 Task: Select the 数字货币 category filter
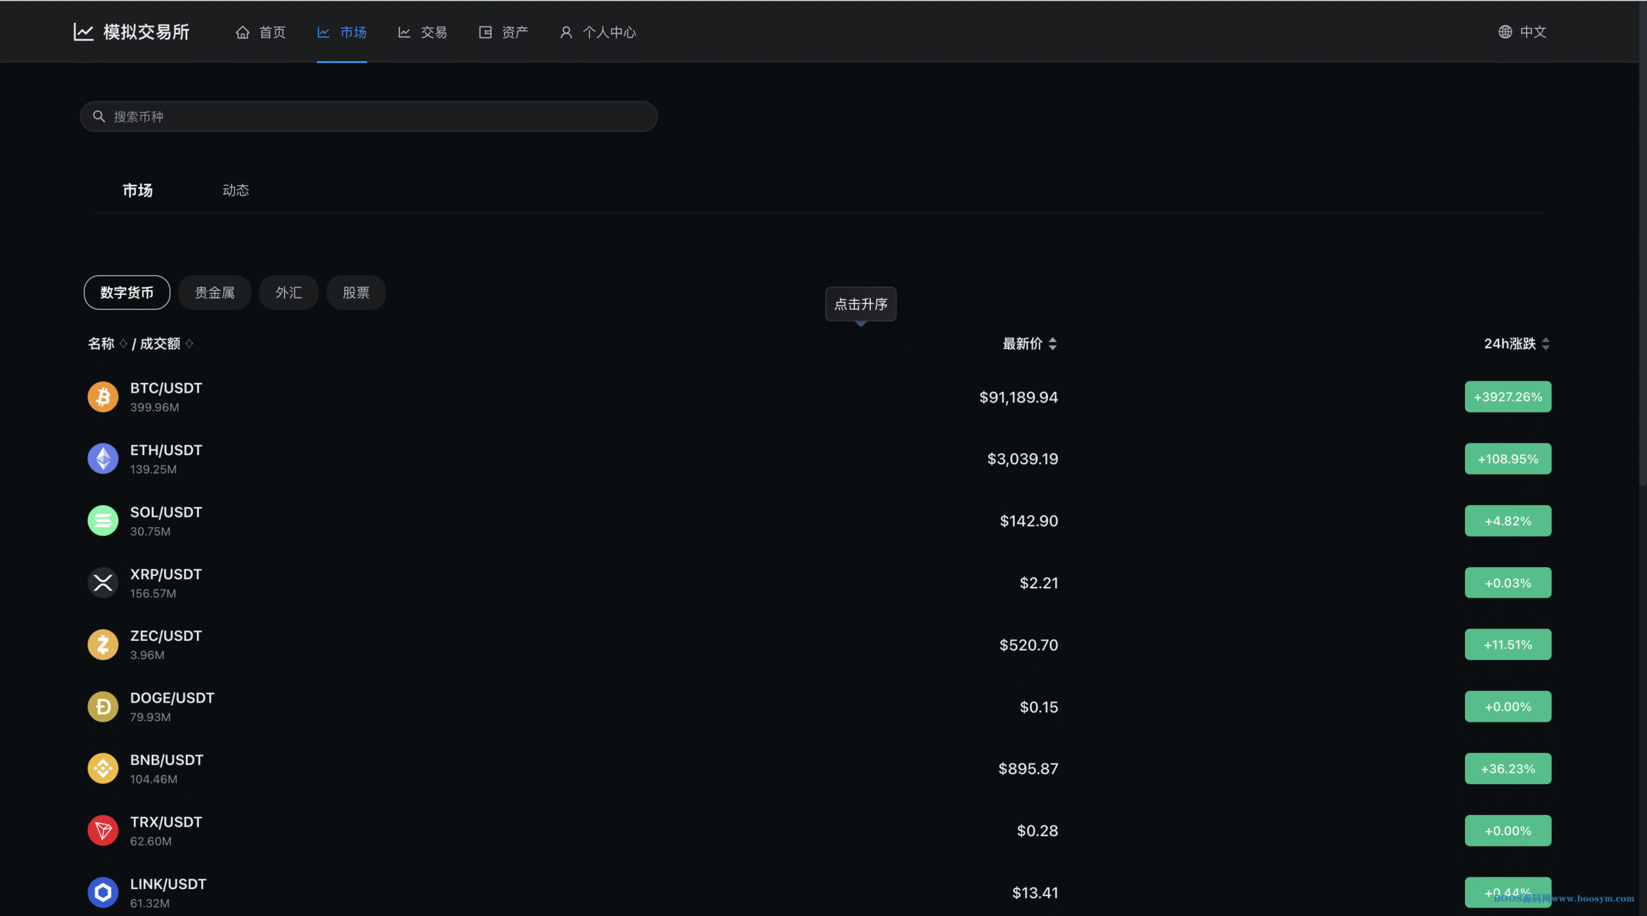[127, 292]
